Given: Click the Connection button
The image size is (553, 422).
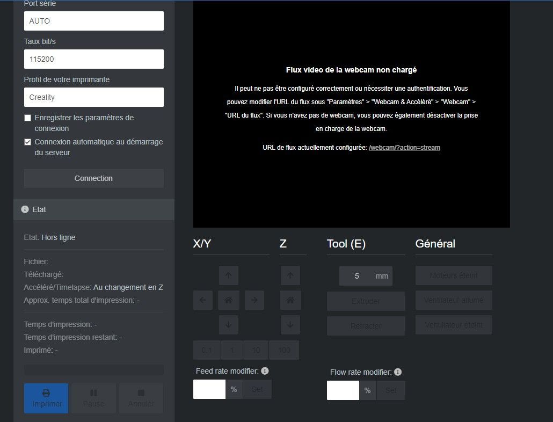Looking at the screenshot, I should [x=94, y=178].
